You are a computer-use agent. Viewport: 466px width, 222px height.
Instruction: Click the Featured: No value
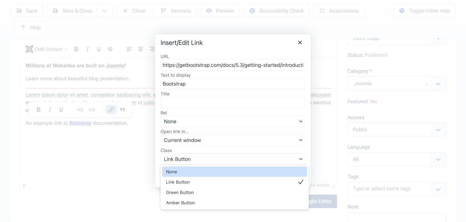pos(373,101)
